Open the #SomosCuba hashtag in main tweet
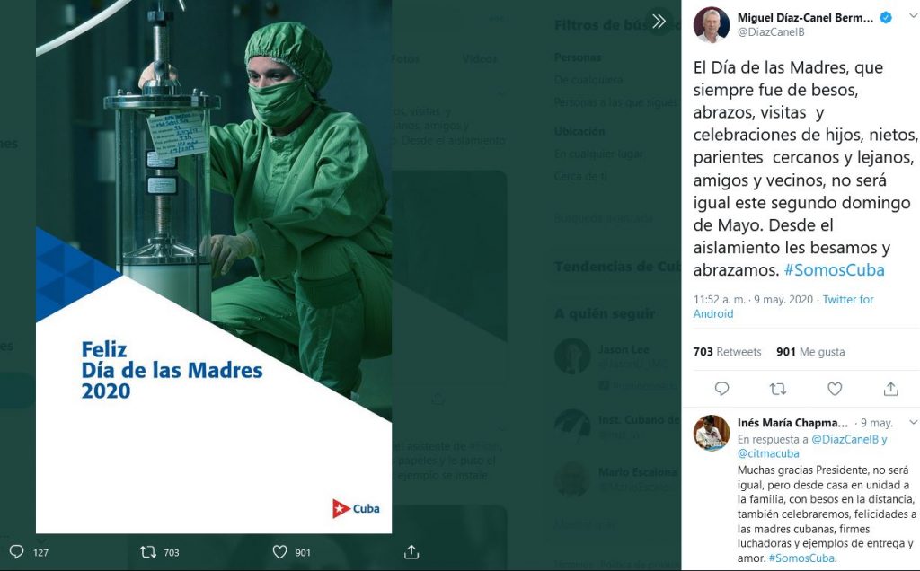920x571 pixels. pyautogui.click(x=834, y=269)
